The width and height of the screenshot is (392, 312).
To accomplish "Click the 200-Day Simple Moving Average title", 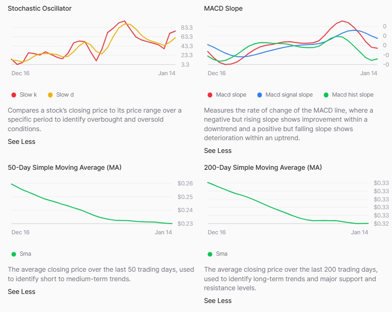I will 263,168.
